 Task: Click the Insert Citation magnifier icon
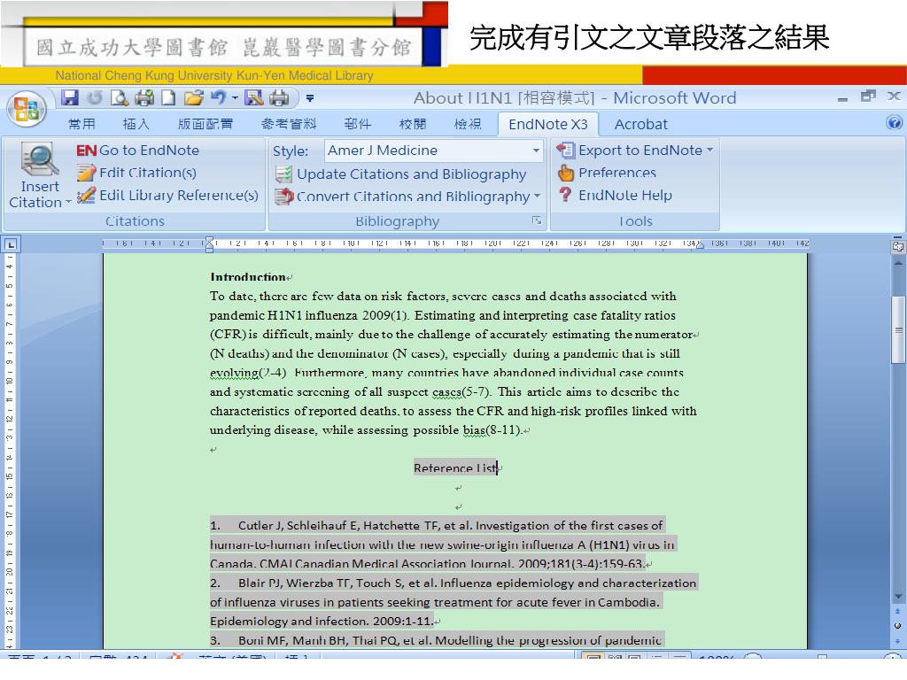pos(39,159)
